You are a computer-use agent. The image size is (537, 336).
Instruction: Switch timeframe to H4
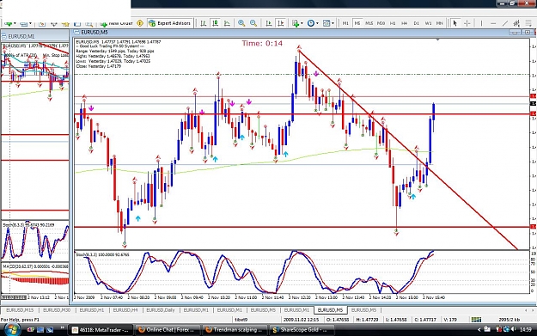(x=405, y=23)
